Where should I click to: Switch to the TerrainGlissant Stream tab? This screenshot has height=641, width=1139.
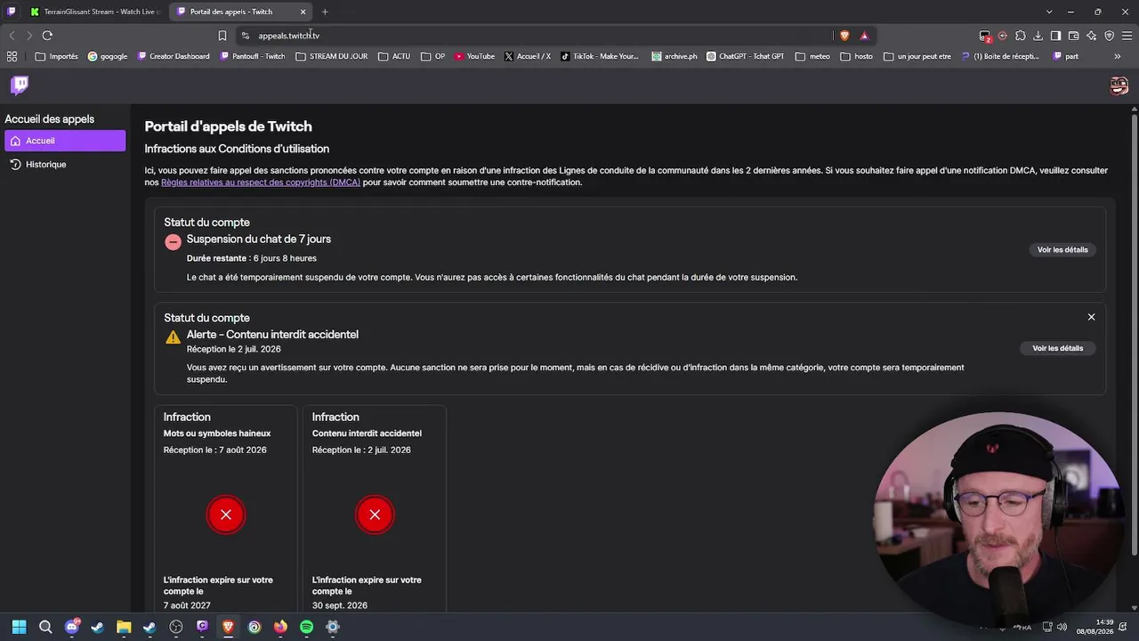94,12
